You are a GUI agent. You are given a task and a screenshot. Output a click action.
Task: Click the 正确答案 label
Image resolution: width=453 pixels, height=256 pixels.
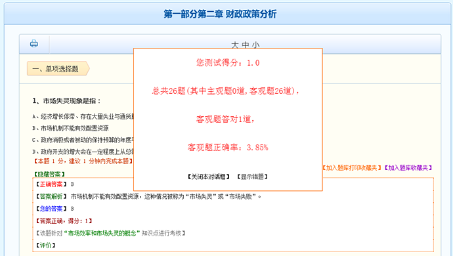[x=51, y=184]
